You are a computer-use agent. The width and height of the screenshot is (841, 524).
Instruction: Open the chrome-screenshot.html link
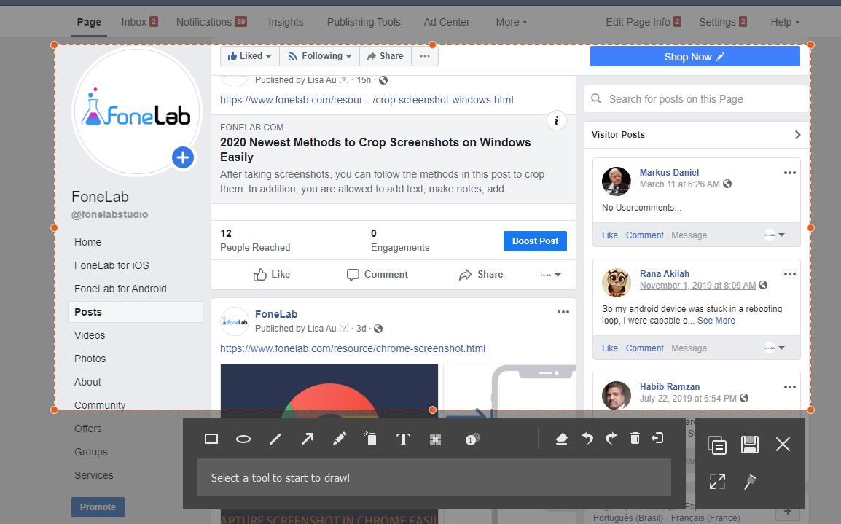click(x=353, y=348)
